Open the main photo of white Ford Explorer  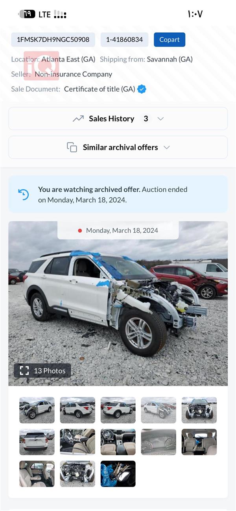pyautogui.click(x=118, y=303)
